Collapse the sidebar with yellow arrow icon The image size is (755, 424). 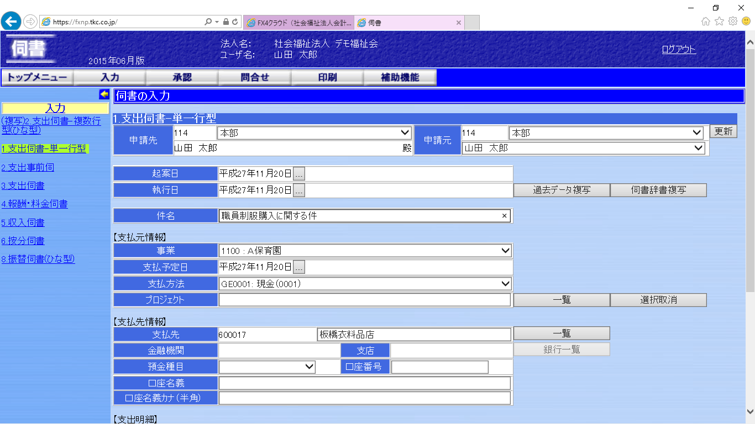coord(104,94)
